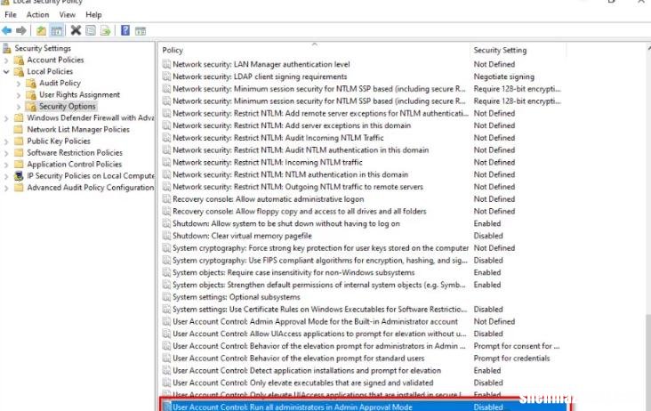This screenshot has width=651, height=411.
Task: Select 'Behavior of the elevation prompt for standard users'
Action: coord(299,359)
